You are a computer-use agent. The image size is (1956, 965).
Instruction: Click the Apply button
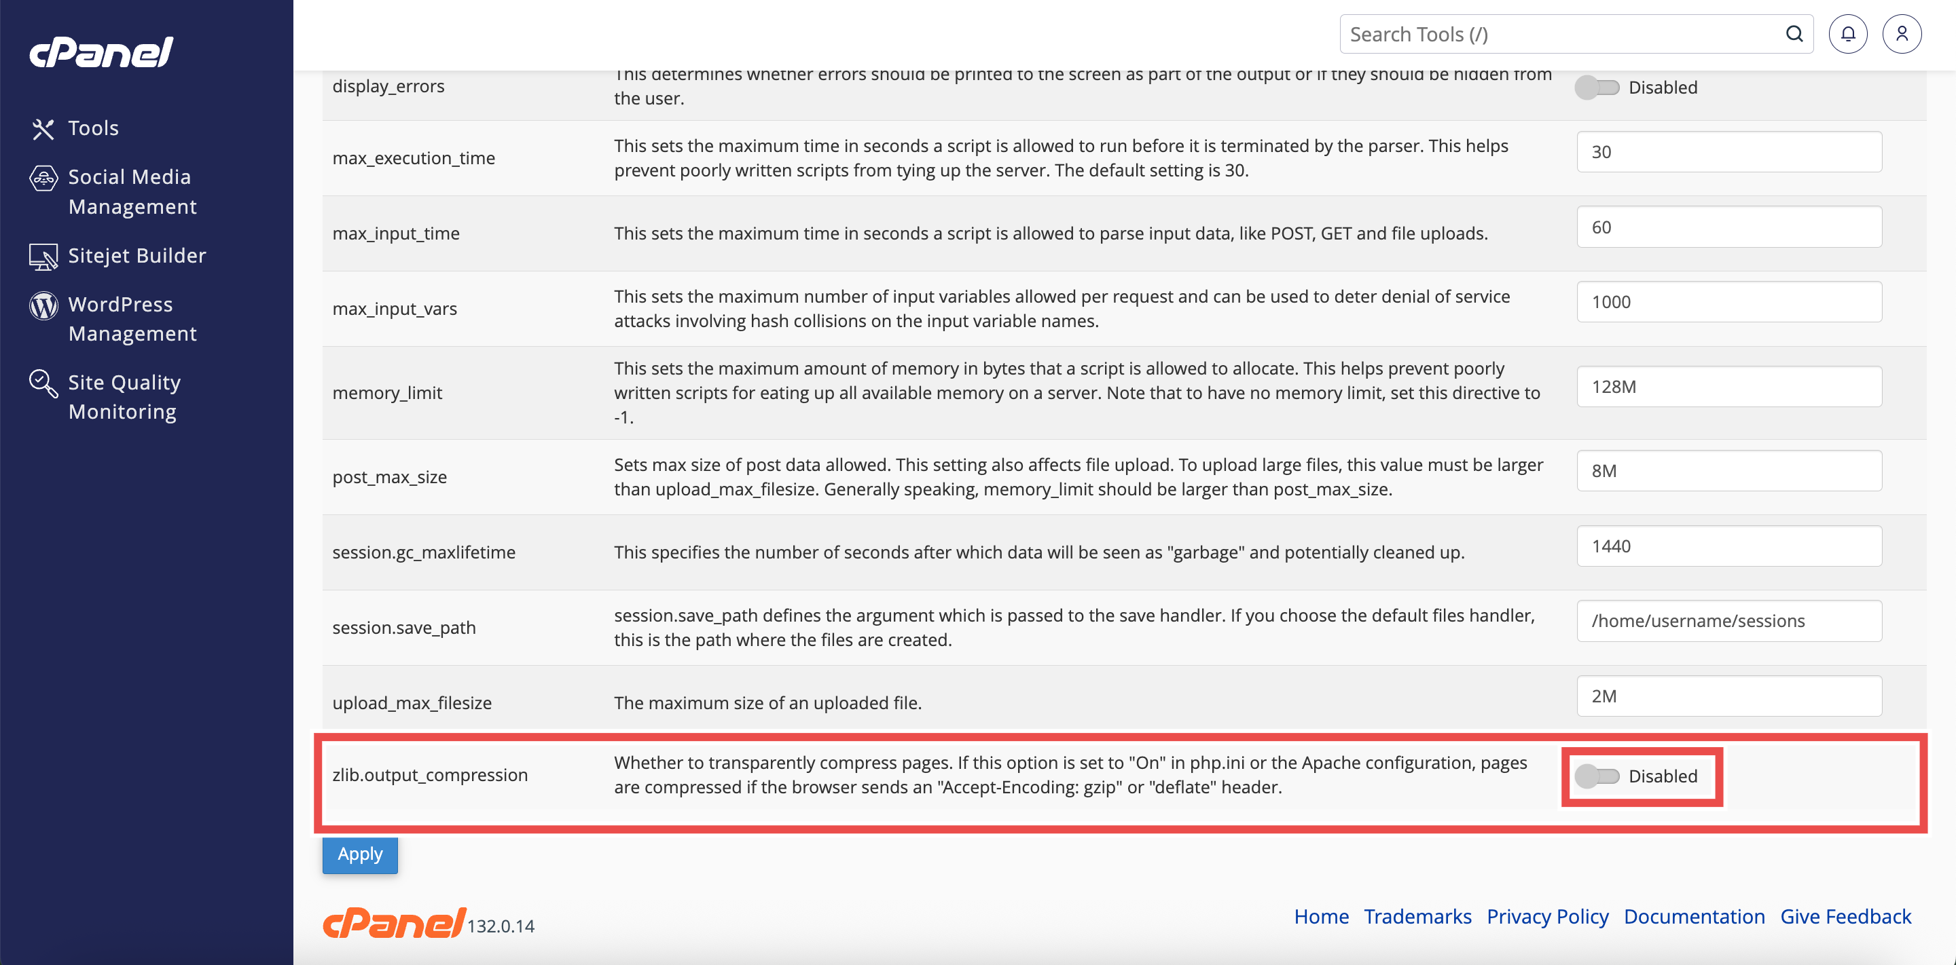point(360,854)
